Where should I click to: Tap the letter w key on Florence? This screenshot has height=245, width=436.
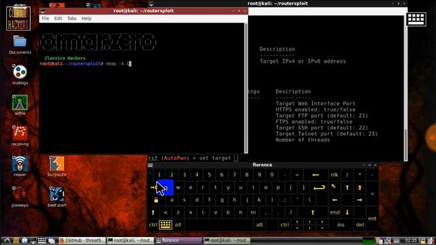pos(178,188)
